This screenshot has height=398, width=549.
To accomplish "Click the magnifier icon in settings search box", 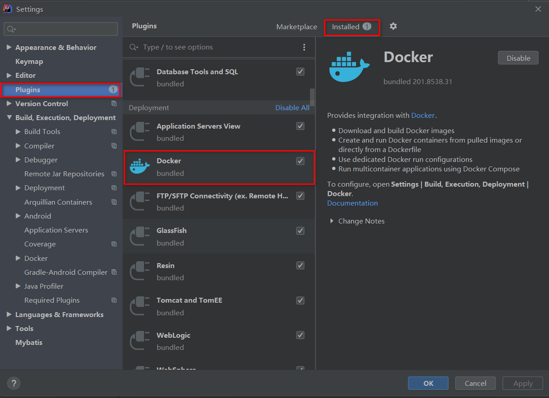I will pyautogui.click(x=11, y=29).
